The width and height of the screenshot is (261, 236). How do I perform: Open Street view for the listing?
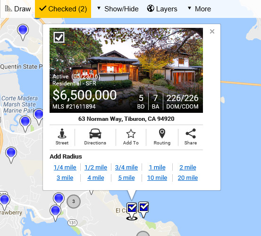(x=62, y=137)
